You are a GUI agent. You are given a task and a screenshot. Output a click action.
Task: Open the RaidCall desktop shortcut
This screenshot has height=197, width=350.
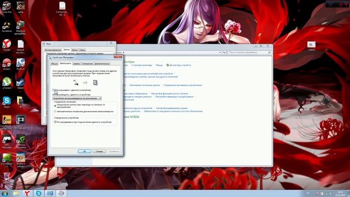(20, 64)
